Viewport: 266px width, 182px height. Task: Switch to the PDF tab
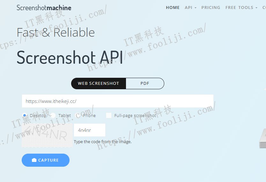point(145,84)
